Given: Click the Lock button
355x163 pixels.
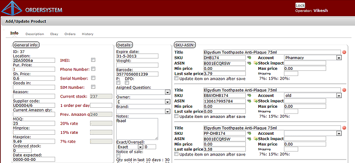Looking at the screenshot, I should point(300,5).
